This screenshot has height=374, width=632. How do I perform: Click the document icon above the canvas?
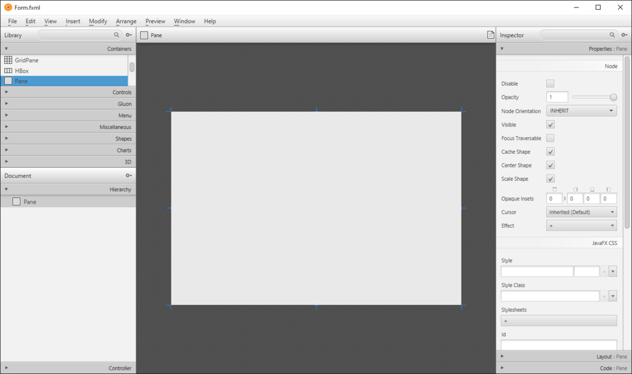click(x=491, y=35)
